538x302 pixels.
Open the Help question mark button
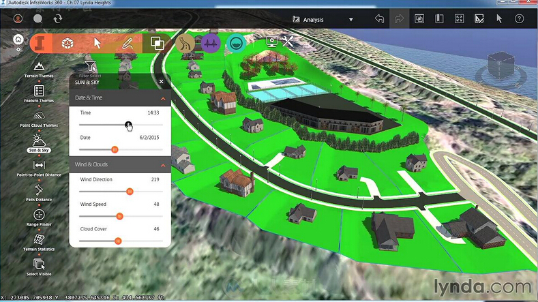518,19
